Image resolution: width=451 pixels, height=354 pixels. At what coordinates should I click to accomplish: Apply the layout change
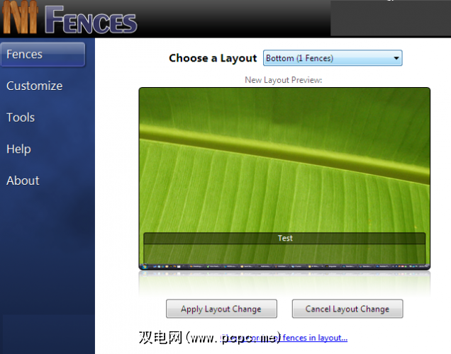coord(221,309)
